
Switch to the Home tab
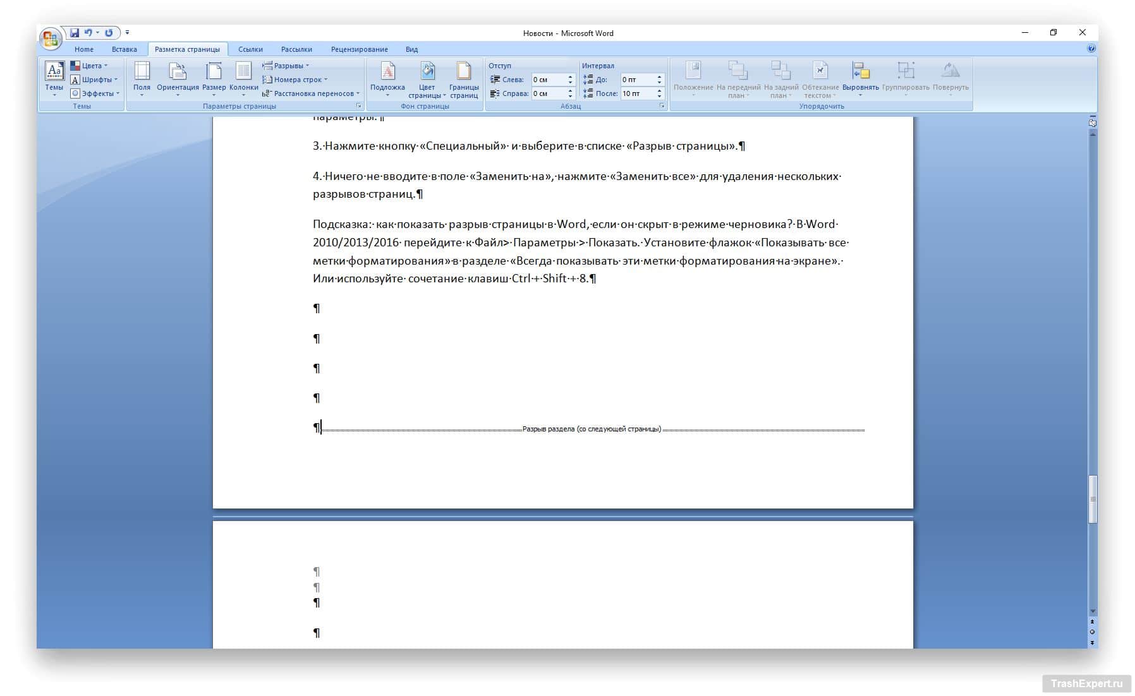84,49
